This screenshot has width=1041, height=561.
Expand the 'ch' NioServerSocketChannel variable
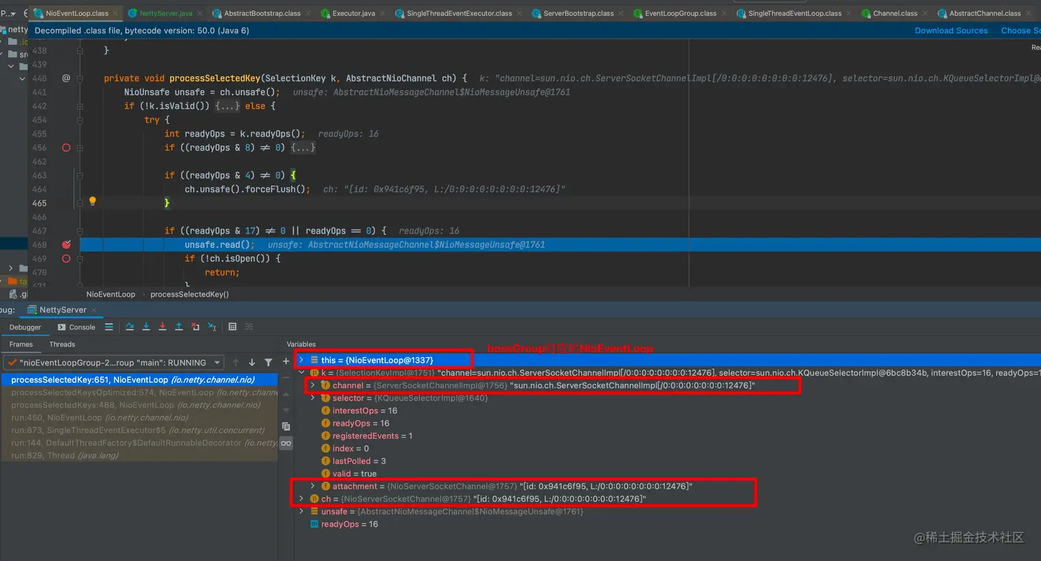click(x=301, y=498)
